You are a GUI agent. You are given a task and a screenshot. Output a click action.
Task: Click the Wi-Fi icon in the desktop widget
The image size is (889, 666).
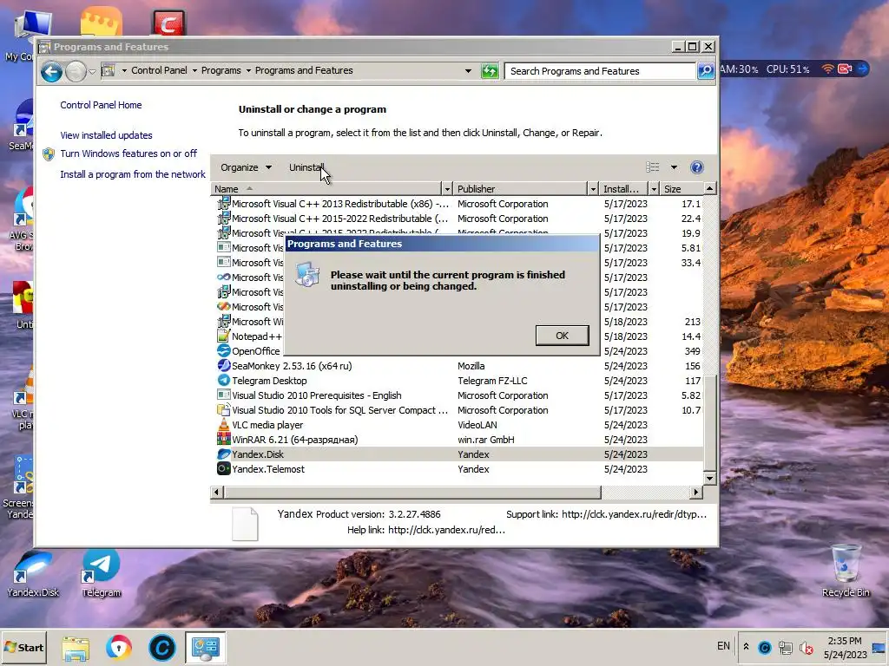click(827, 69)
